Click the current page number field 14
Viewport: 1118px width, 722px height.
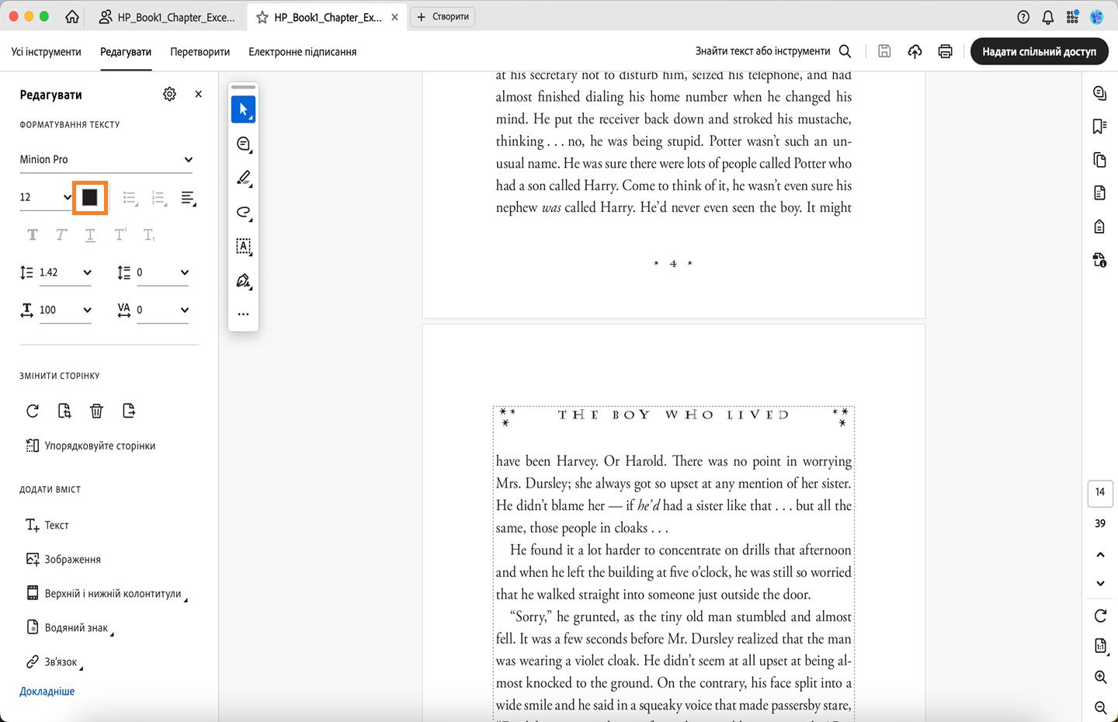click(x=1100, y=492)
